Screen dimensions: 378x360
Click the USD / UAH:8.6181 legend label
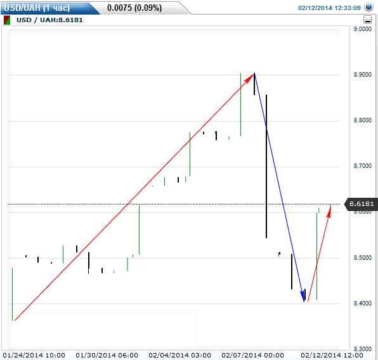[49, 20]
